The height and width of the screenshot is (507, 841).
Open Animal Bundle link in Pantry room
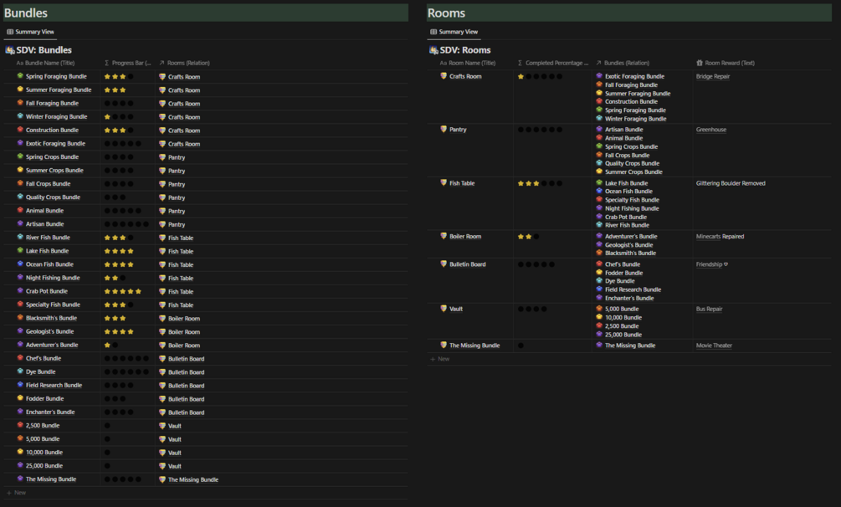pyautogui.click(x=623, y=138)
